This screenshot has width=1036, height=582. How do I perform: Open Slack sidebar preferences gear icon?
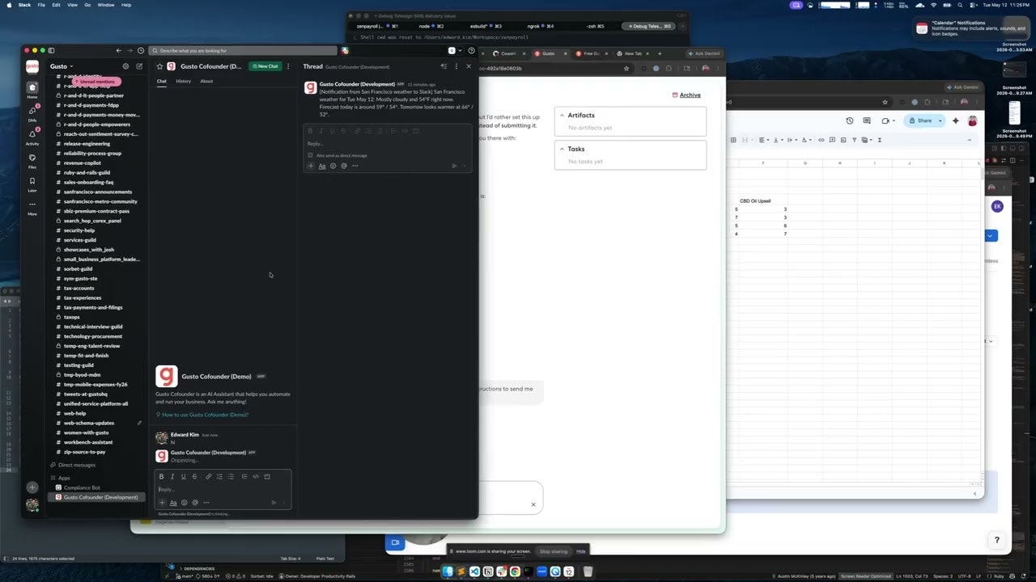tap(125, 66)
